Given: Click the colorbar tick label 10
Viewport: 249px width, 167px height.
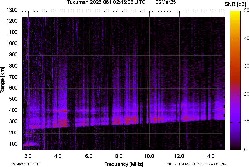Looking at the screenshot, I should (x=246, y=122).
